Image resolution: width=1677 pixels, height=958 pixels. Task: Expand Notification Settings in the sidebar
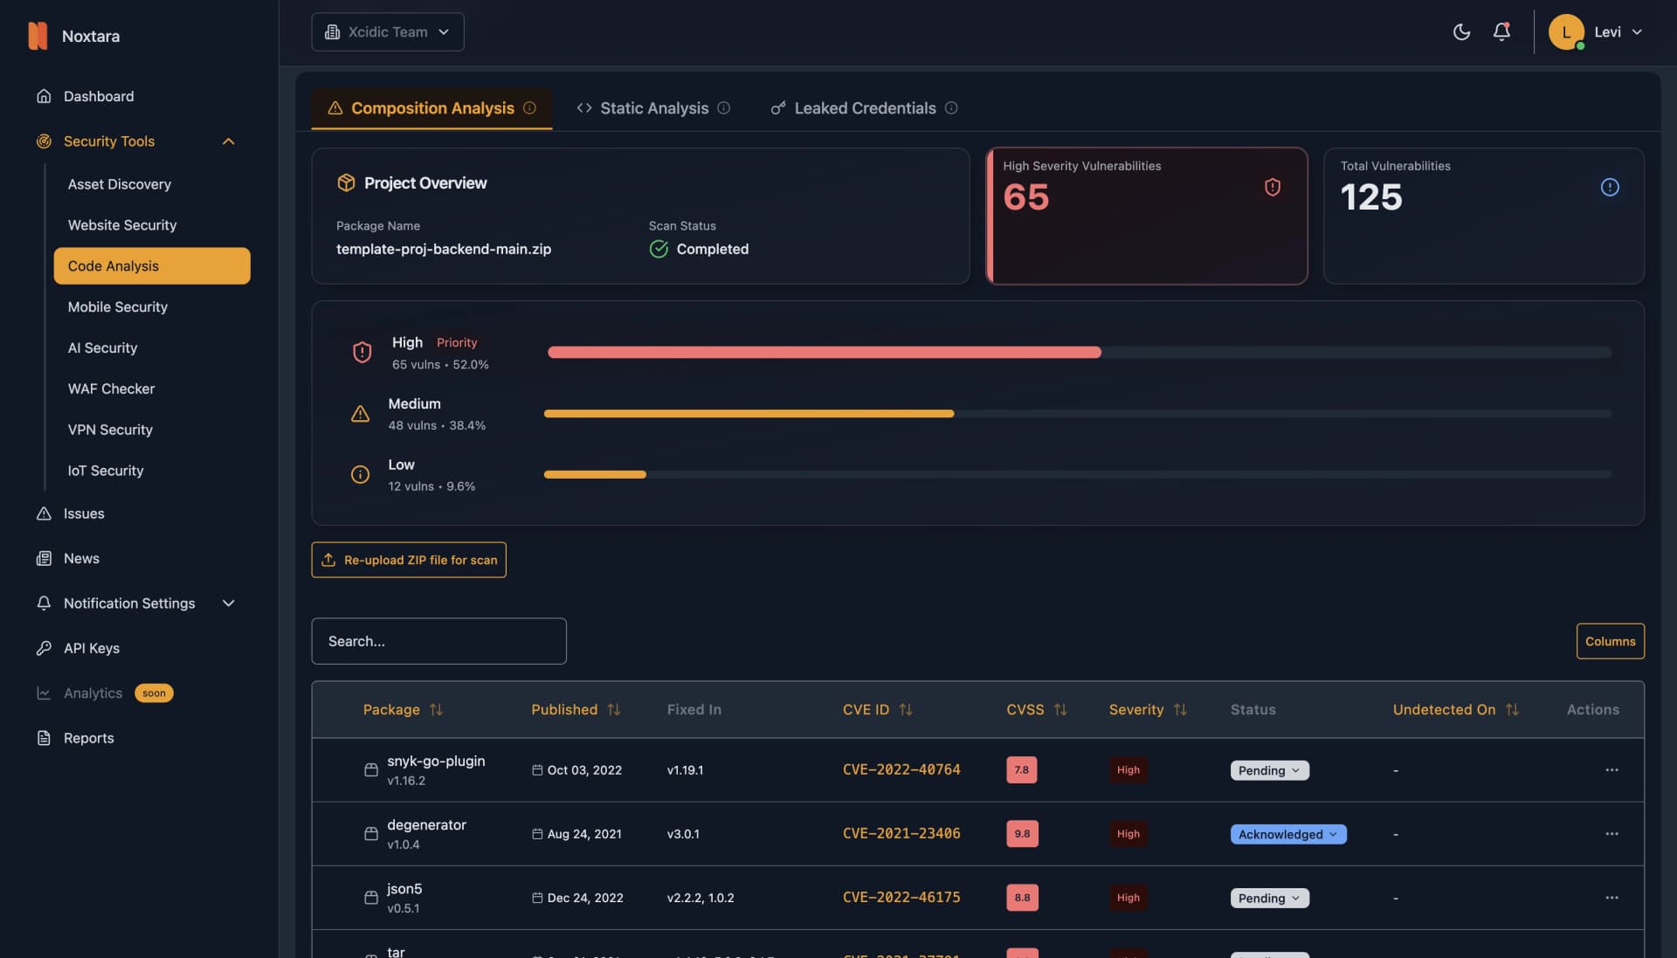tap(228, 603)
